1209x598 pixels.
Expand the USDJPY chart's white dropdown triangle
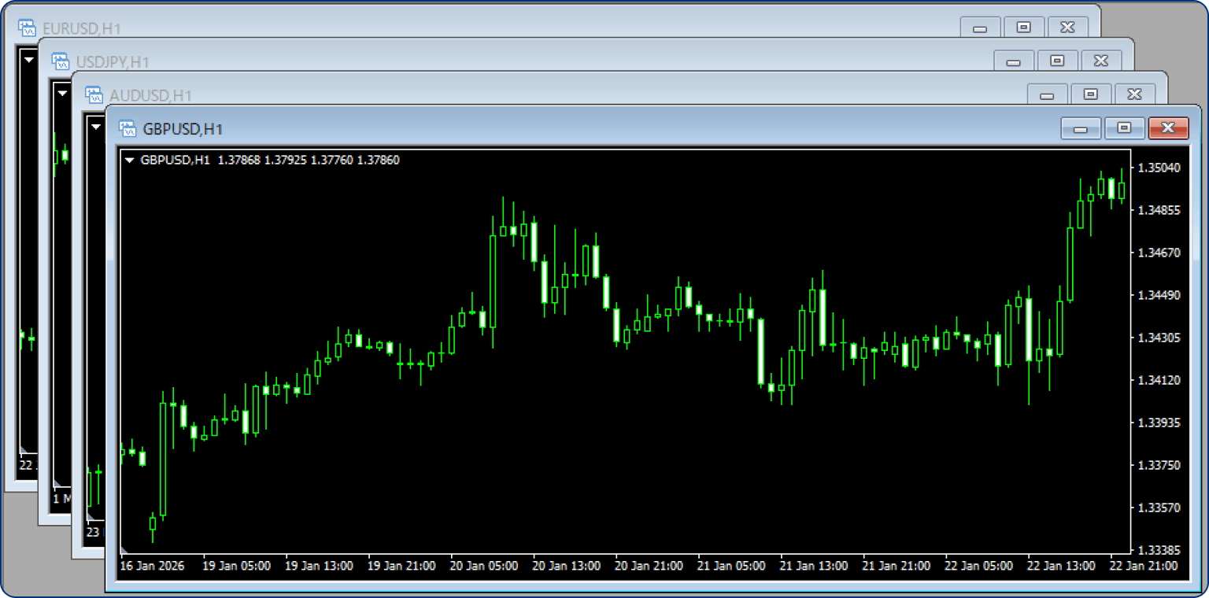pos(63,93)
